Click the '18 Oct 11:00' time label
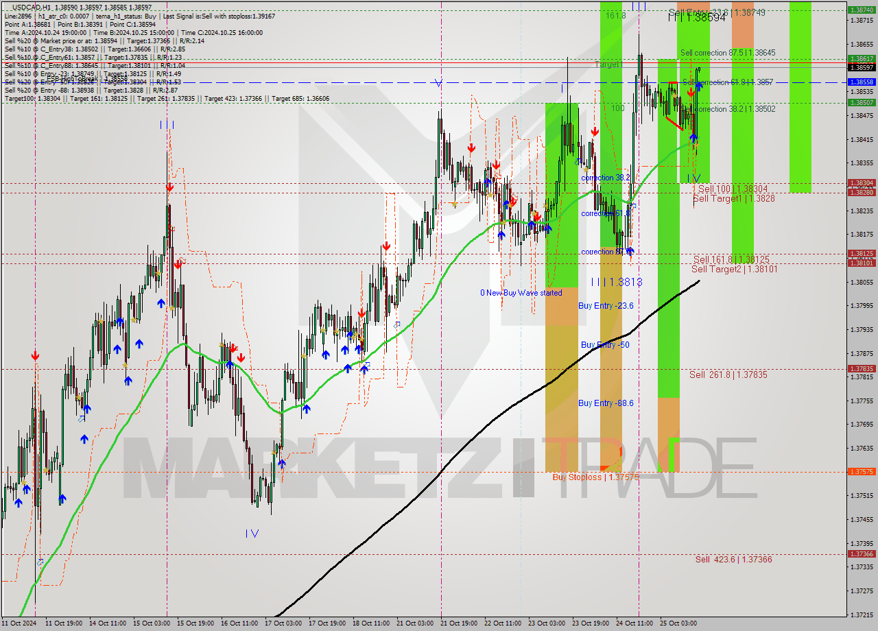This screenshot has height=631, width=878. (x=370, y=623)
